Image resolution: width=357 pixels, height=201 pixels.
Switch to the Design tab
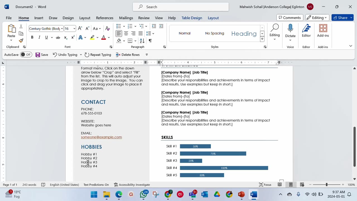68,18
